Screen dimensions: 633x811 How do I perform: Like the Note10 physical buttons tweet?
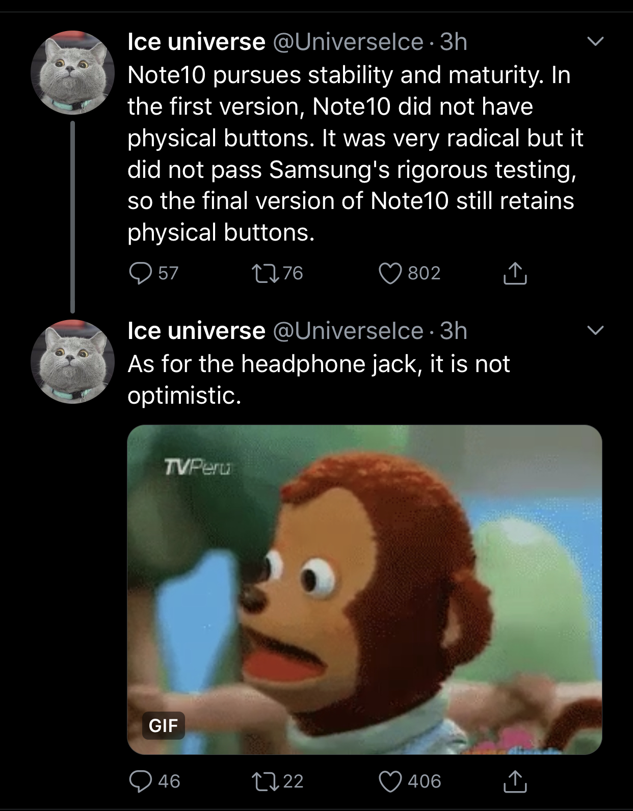click(x=390, y=274)
